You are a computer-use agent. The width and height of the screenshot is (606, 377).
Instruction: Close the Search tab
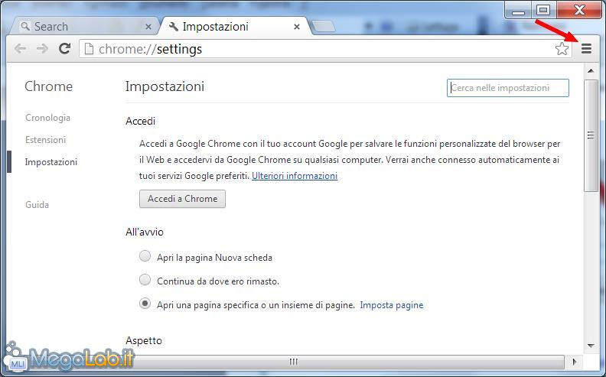click(x=148, y=27)
